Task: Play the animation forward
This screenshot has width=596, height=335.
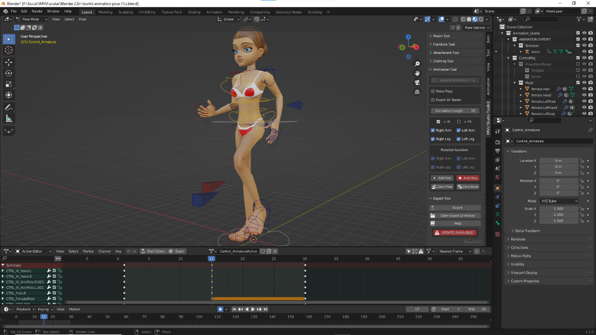Action: (x=253, y=309)
